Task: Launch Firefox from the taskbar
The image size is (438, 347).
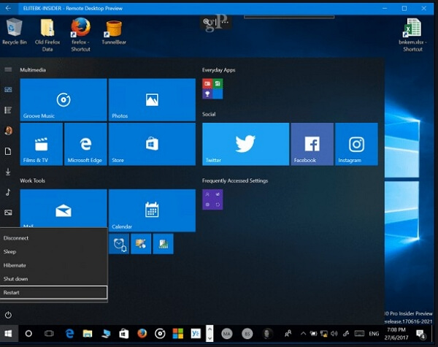Action: tap(142, 333)
